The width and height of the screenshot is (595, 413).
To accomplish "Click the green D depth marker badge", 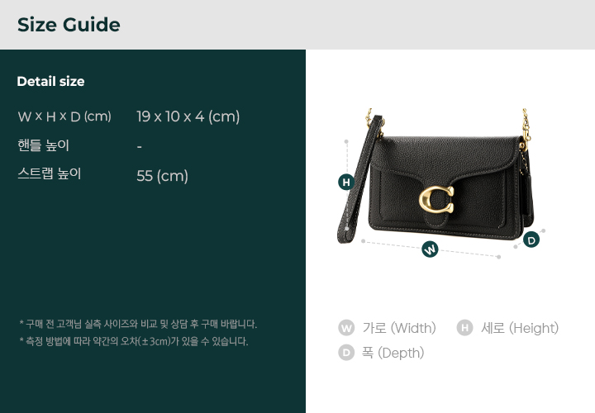I will tap(531, 240).
